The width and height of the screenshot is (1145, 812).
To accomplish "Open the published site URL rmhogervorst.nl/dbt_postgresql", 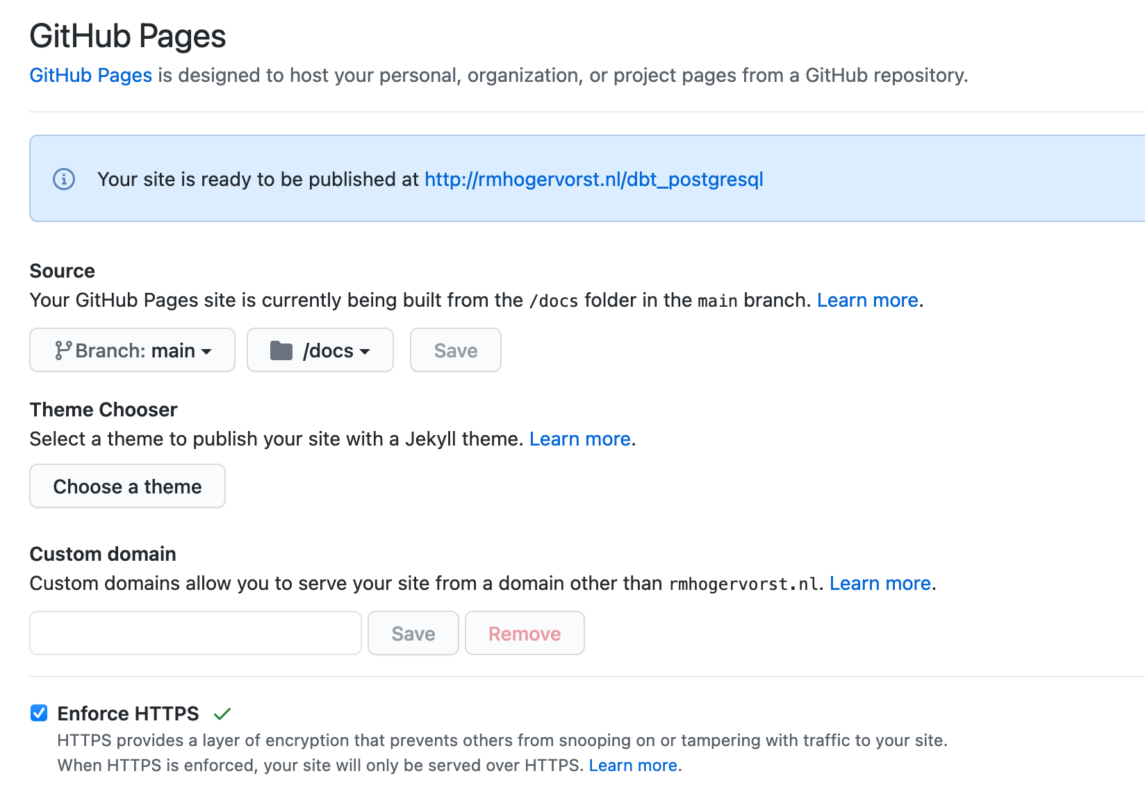I will (594, 179).
